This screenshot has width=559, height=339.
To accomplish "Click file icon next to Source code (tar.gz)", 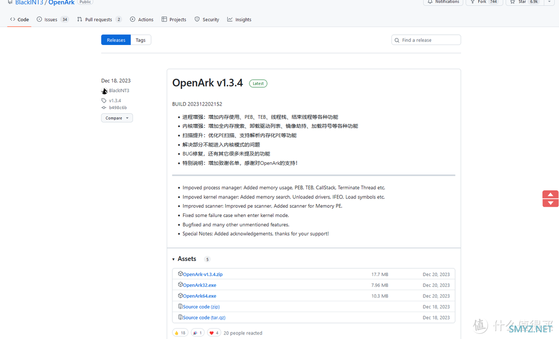I will click(x=181, y=317).
